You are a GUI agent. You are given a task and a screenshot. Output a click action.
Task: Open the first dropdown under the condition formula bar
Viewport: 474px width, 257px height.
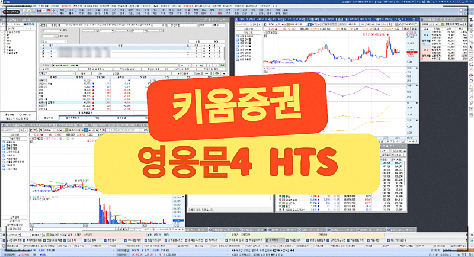[52, 31]
